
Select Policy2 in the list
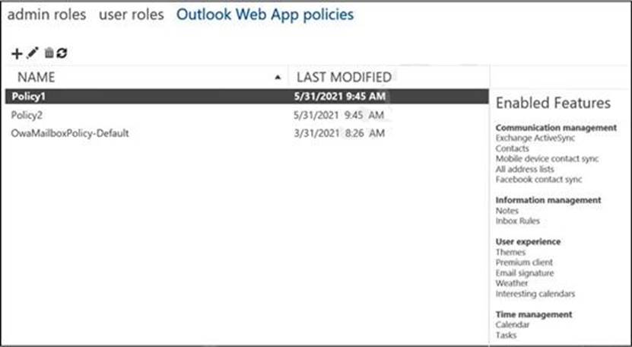pyautogui.click(x=28, y=115)
